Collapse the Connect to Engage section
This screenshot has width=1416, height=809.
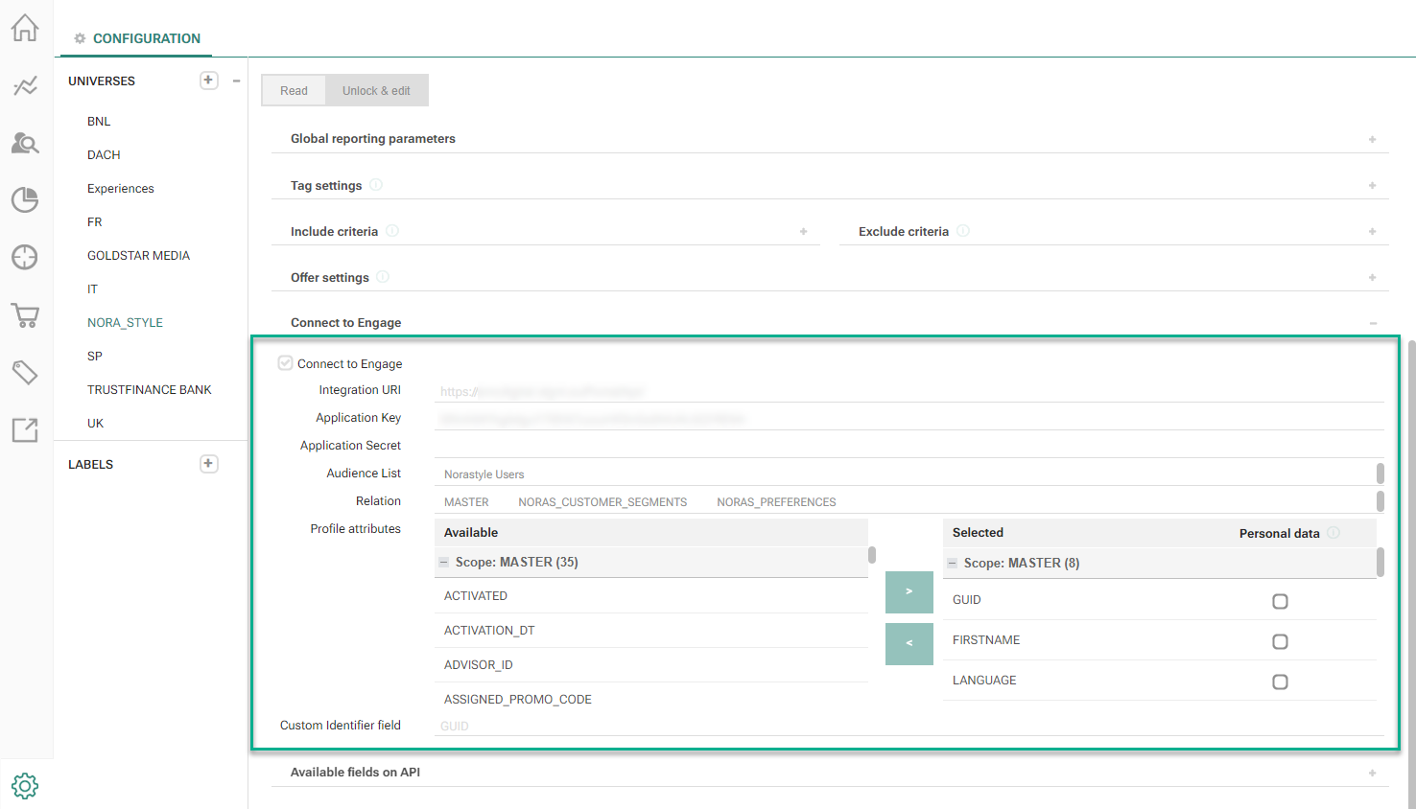1372,323
